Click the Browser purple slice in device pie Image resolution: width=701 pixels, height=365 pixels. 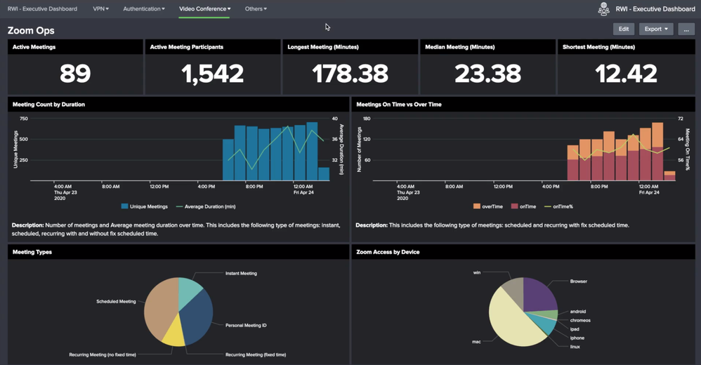pos(539,295)
